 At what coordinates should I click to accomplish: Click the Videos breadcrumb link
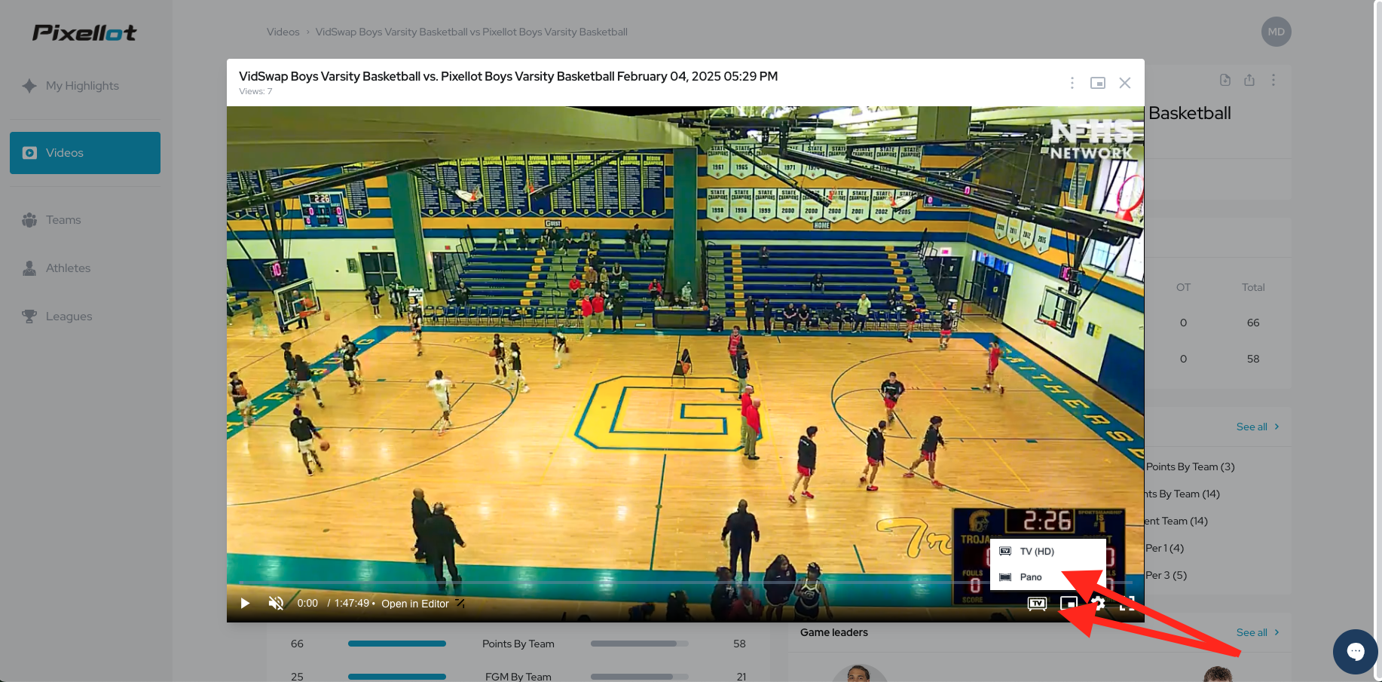click(283, 32)
